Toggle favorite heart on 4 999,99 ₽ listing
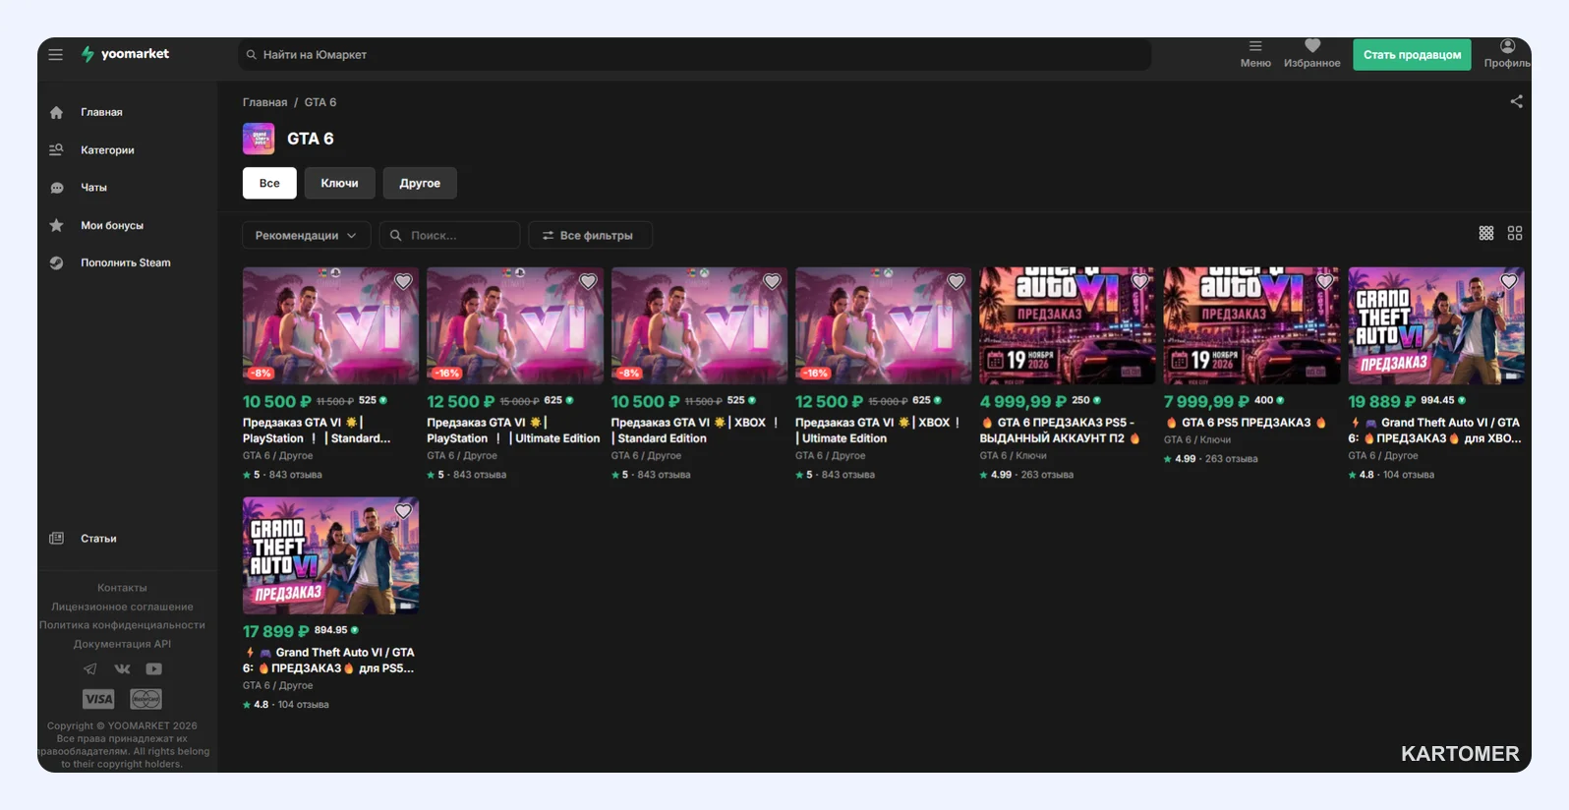 click(1140, 281)
